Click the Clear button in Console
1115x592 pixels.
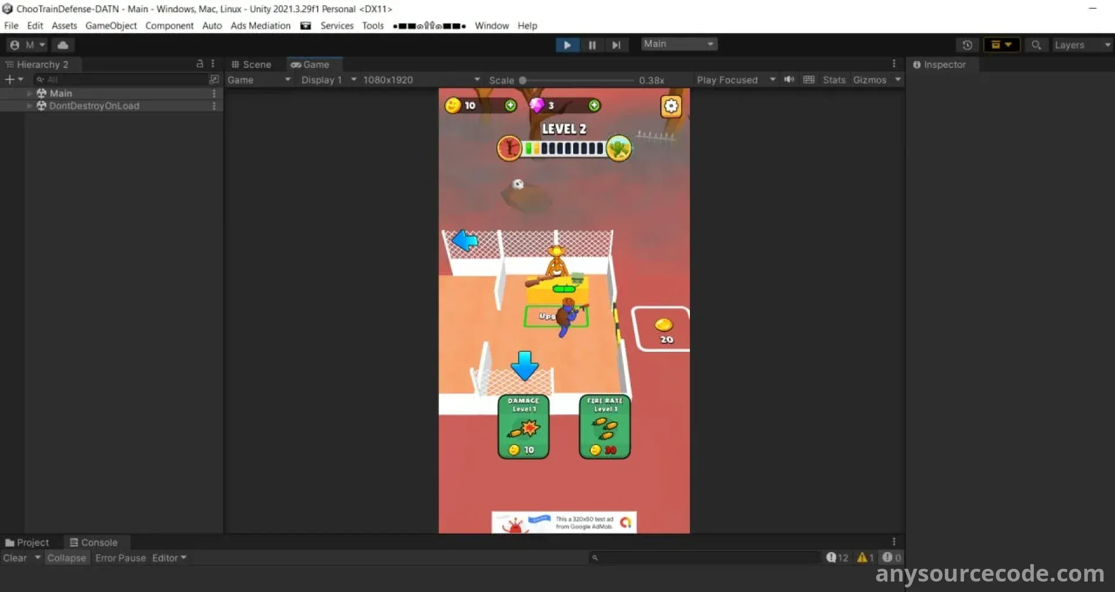point(15,558)
